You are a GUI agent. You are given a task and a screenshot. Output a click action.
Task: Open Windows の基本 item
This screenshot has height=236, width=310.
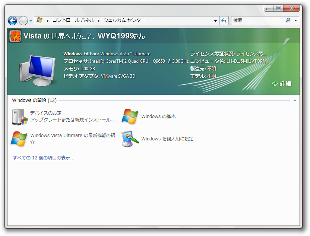(x=158, y=116)
